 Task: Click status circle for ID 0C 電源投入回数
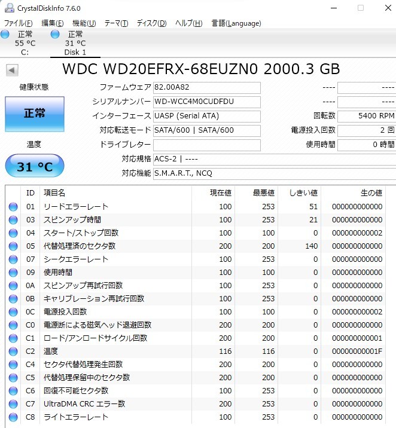click(13, 311)
